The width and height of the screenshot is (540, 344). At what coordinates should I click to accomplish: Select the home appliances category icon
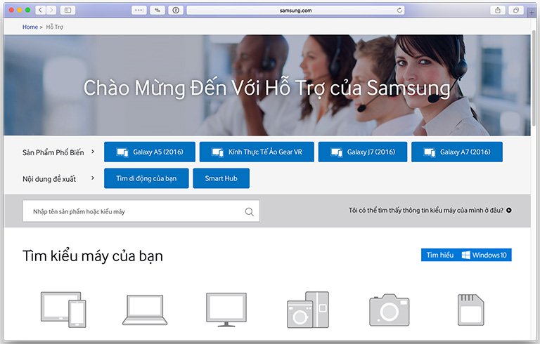[308, 310]
